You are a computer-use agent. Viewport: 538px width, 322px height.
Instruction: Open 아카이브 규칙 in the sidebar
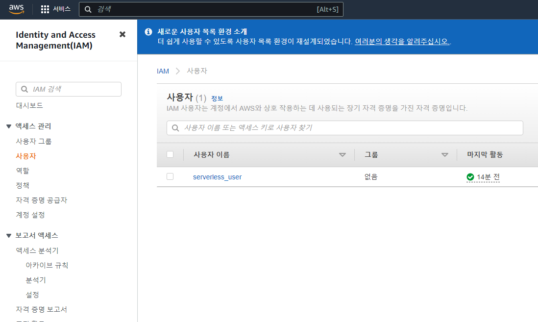[47, 265]
